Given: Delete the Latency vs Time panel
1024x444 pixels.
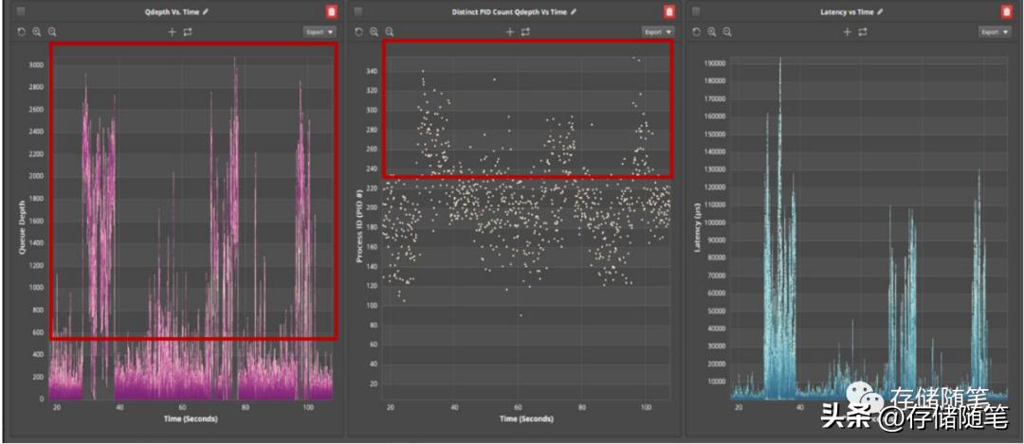Looking at the screenshot, I should coord(1006,11).
